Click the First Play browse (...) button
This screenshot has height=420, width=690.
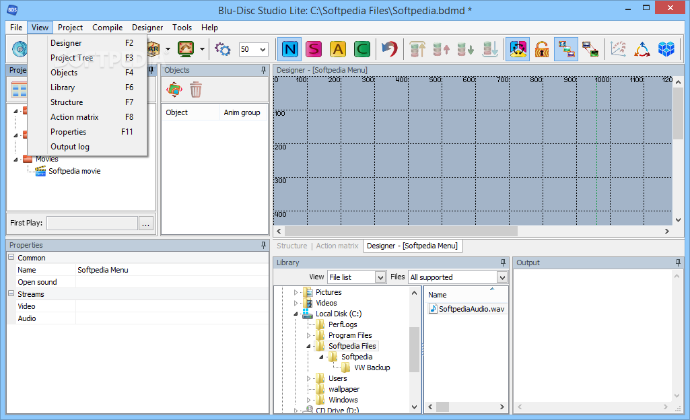145,223
